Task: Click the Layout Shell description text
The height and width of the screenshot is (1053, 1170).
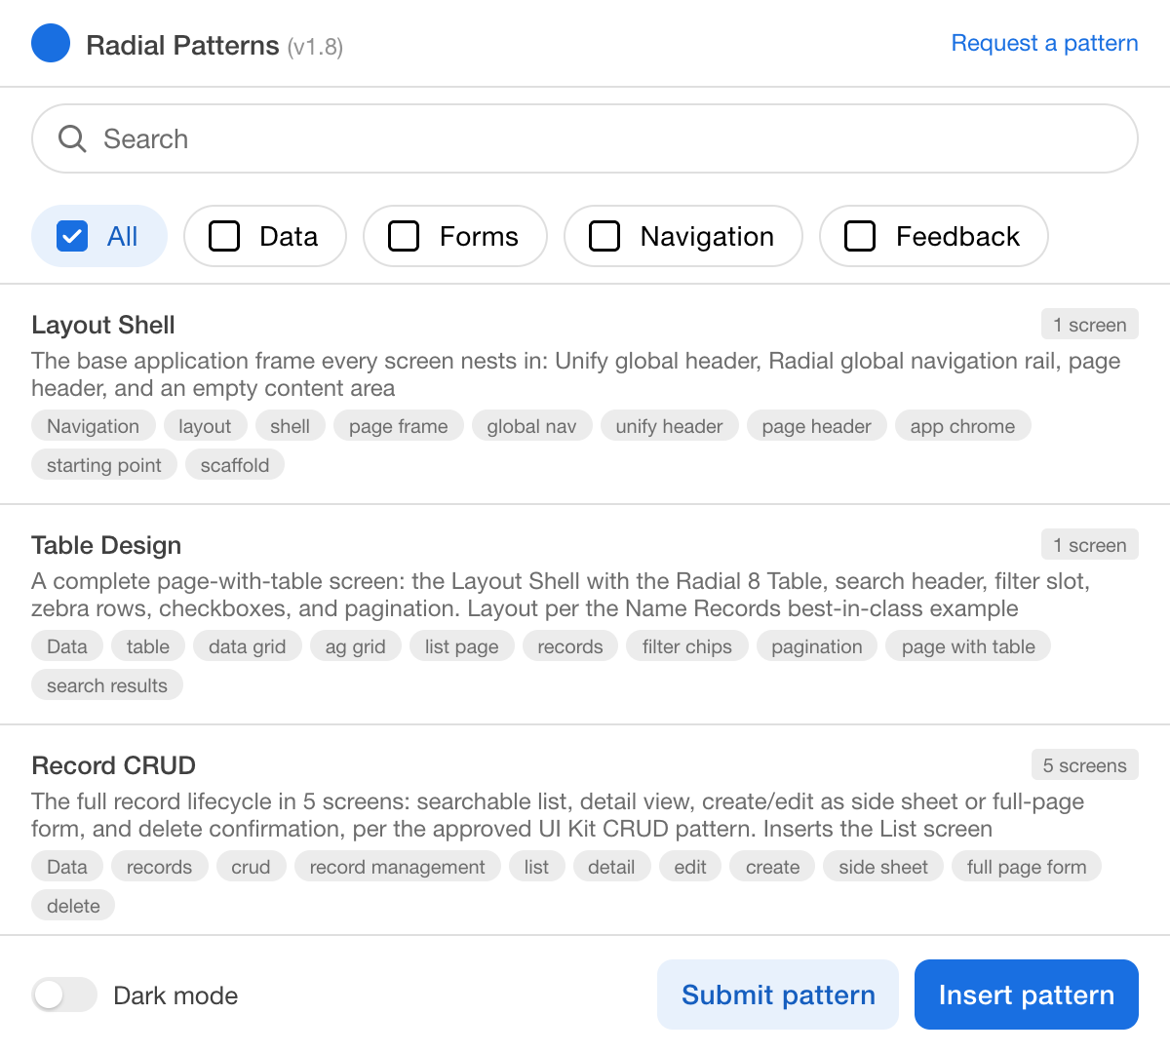Action: click(x=576, y=374)
